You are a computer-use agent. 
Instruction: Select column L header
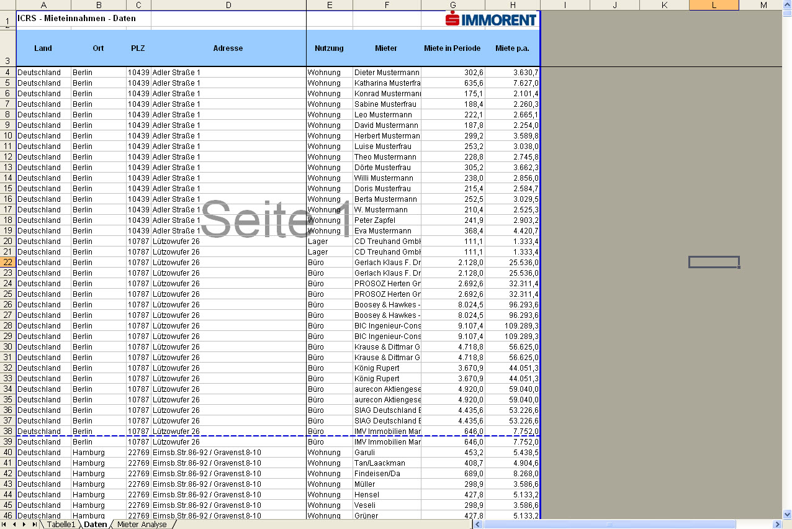tap(714, 5)
